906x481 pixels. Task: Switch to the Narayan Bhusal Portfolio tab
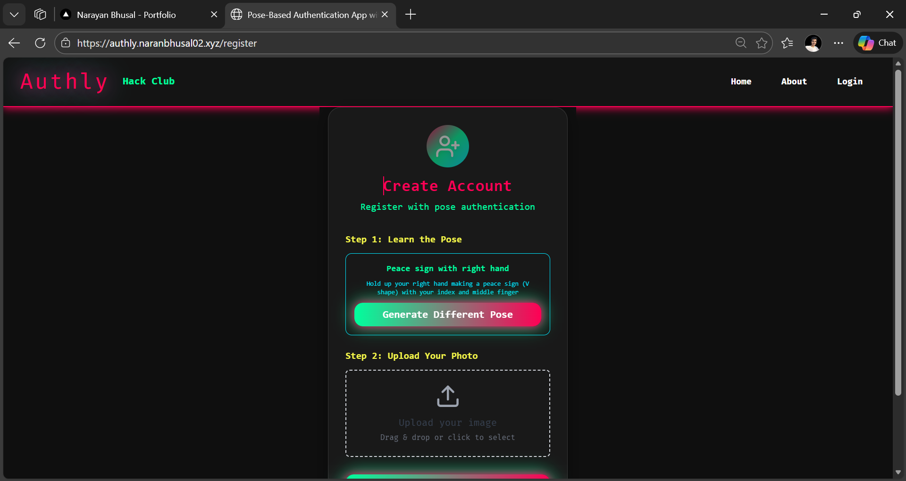tap(126, 15)
